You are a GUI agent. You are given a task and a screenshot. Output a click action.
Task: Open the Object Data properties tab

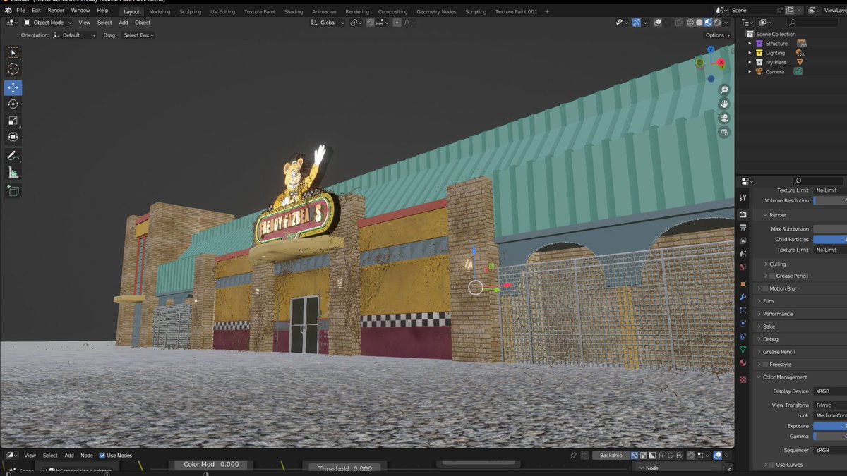pos(743,350)
